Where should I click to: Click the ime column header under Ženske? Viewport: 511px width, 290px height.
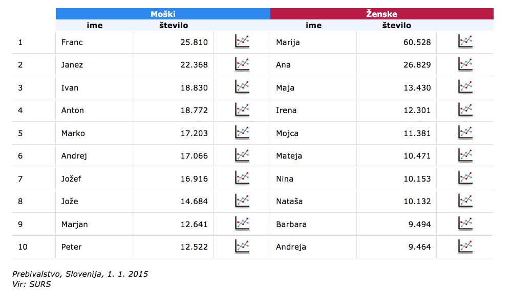coord(313,26)
